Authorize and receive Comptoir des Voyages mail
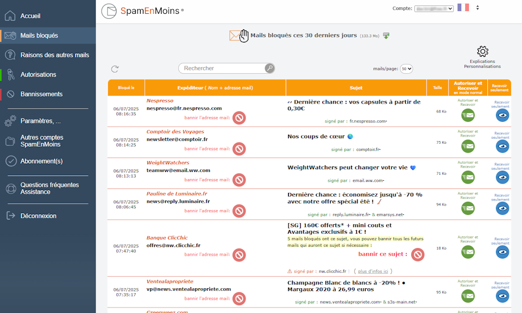The height and width of the screenshot is (313, 522). coord(468,146)
